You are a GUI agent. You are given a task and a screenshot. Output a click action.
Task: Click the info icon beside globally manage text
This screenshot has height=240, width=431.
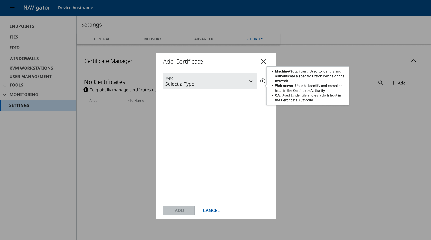[86, 90]
